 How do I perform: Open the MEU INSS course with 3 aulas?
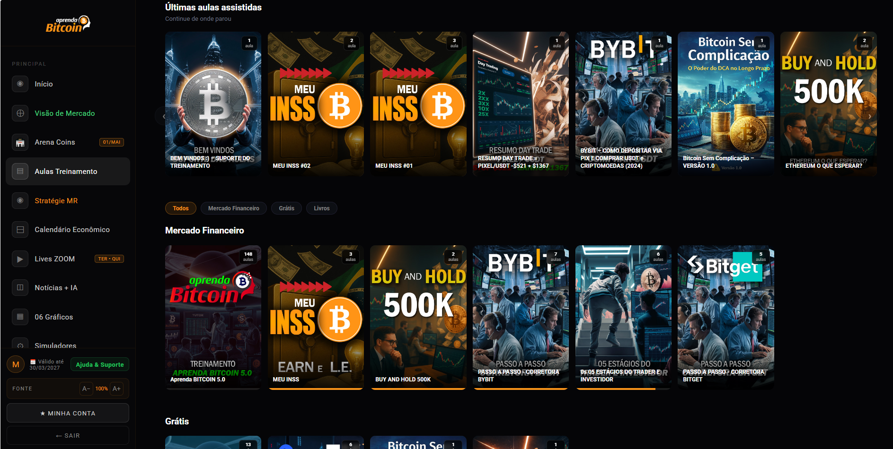[x=316, y=318]
